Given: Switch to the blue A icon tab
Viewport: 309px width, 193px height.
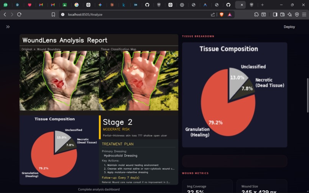Looking at the screenshot, I should 205,5.
